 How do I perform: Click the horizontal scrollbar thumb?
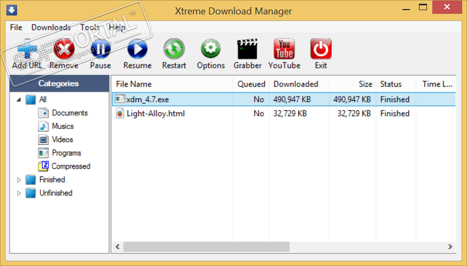tap(207, 247)
